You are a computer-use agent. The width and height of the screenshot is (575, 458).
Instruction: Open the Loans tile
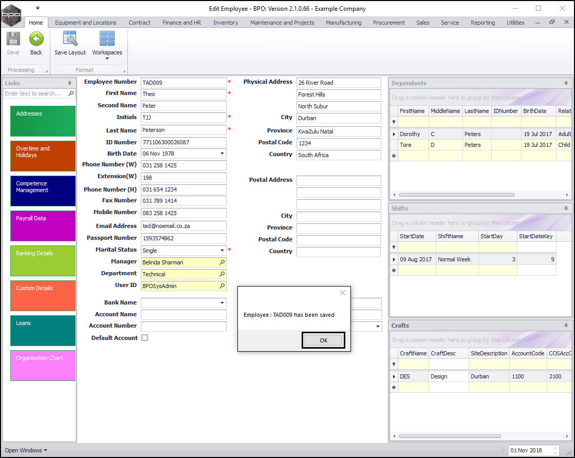pyautogui.click(x=43, y=331)
